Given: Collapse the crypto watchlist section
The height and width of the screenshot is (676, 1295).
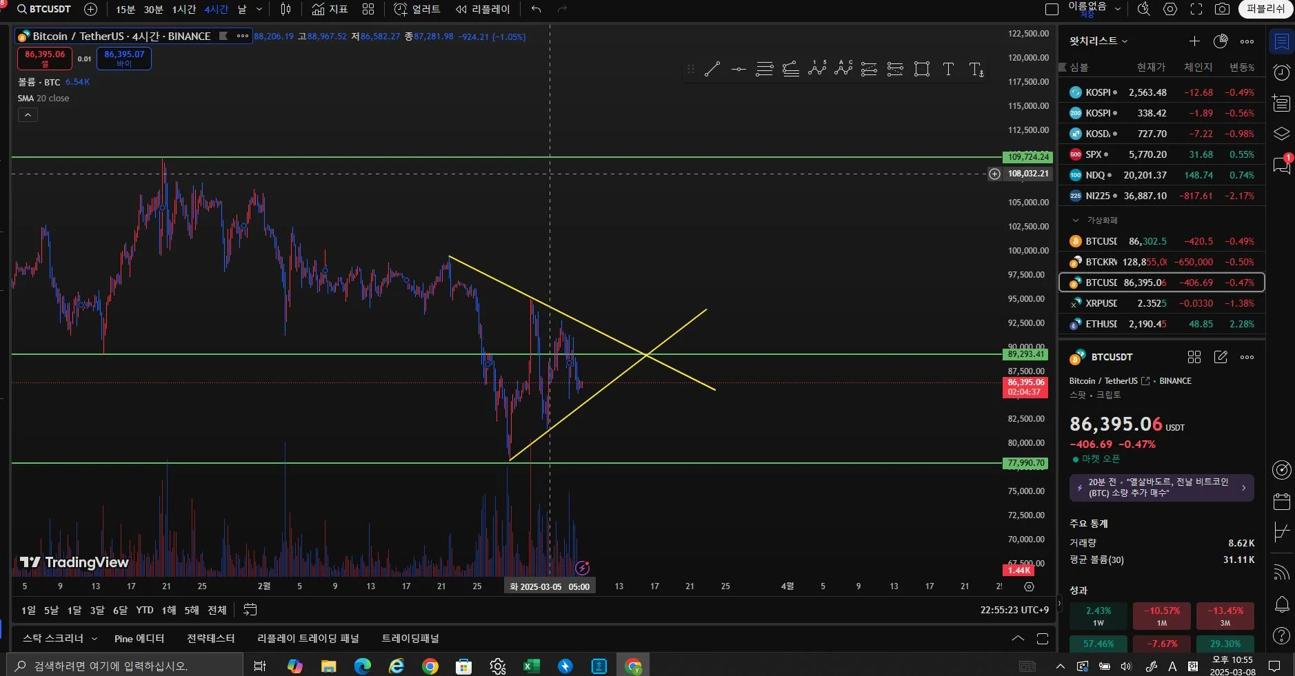Looking at the screenshot, I should pyautogui.click(x=1075, y=221).
